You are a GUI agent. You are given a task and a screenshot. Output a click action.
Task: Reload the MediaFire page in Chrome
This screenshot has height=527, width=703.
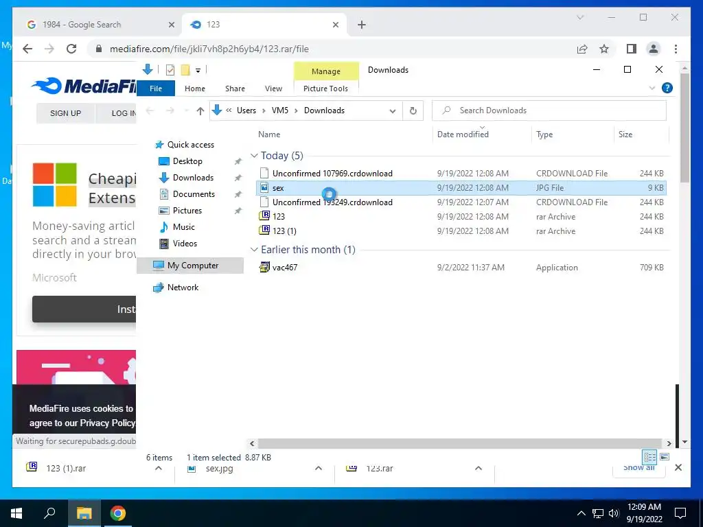click(71, 49)
